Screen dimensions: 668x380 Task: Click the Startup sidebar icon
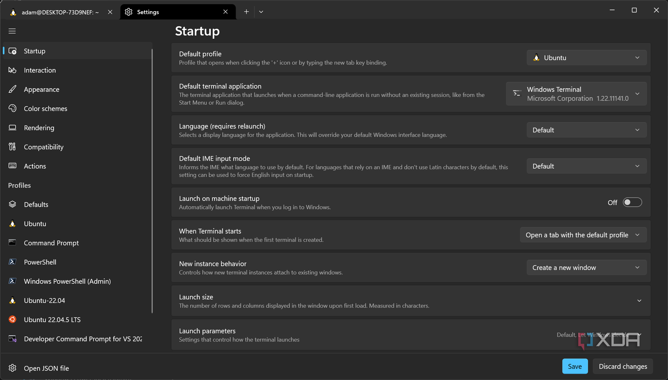(x=13, y=51)
